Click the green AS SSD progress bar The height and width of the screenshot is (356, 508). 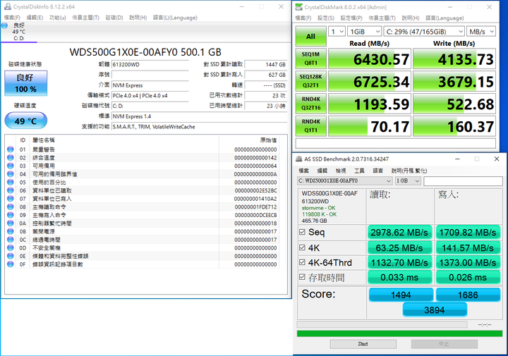click(x=399, y=333)
